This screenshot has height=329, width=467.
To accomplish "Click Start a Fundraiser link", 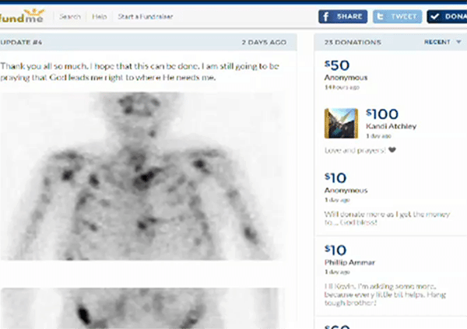I will 144,16.
